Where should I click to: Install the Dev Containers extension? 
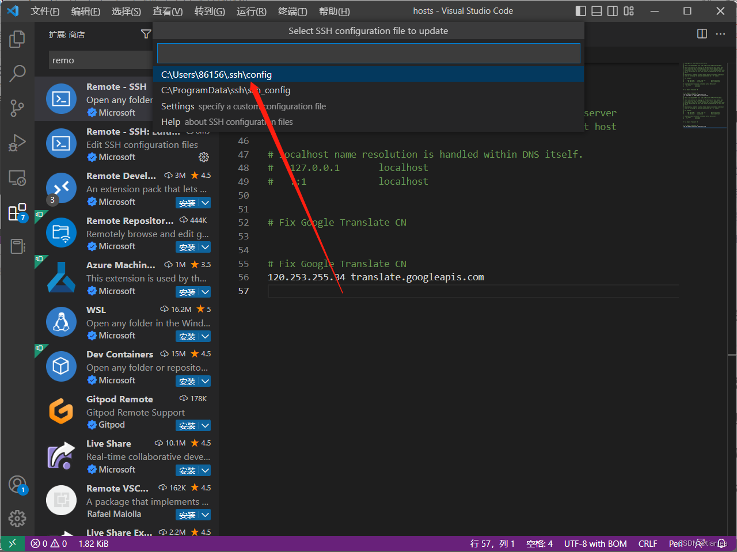point(187,381)
